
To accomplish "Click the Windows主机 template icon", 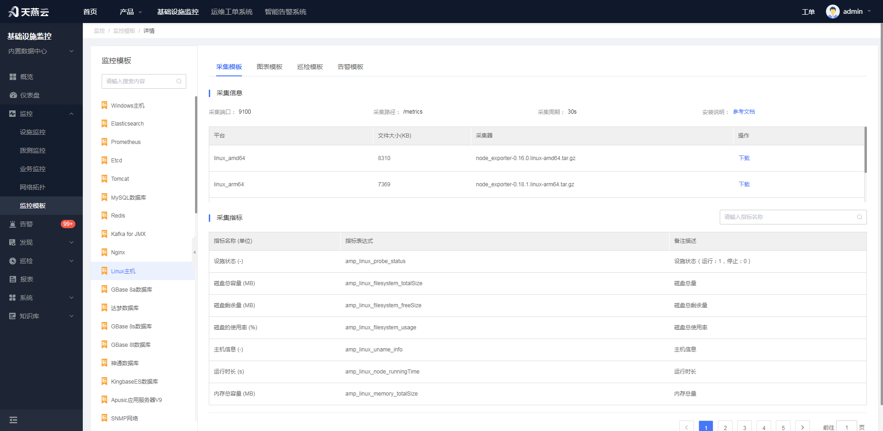I will [x=104, y=105].
